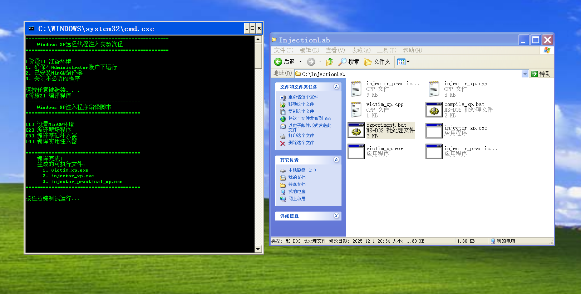The width and height of the screenshot is (581, 294).
Task: Click 将这个文件发布到 Web link
Action: [x=310, y=118]
